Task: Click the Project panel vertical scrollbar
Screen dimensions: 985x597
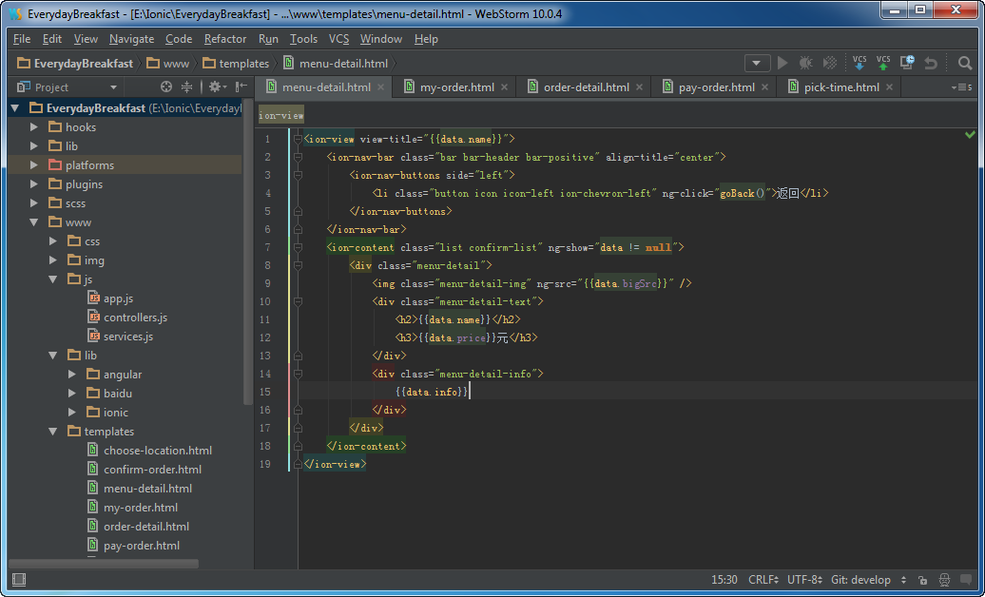Action: (248, 251)
